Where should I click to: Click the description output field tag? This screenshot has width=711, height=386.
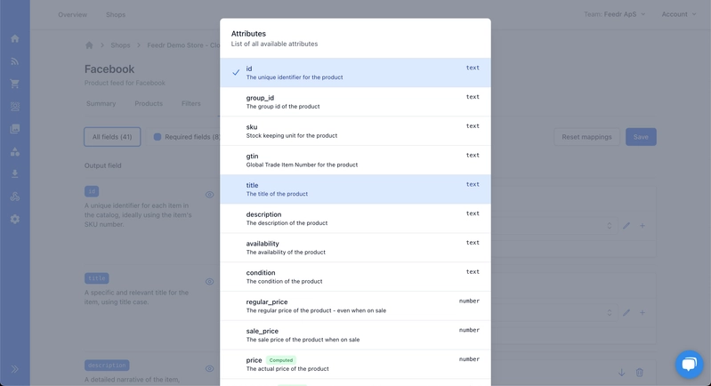[x=107, y=366]
